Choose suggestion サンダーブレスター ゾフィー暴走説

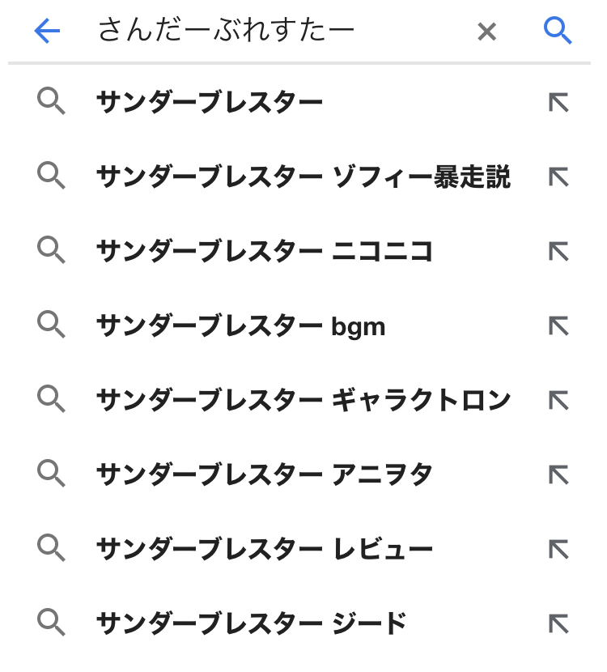click(303, 177)
